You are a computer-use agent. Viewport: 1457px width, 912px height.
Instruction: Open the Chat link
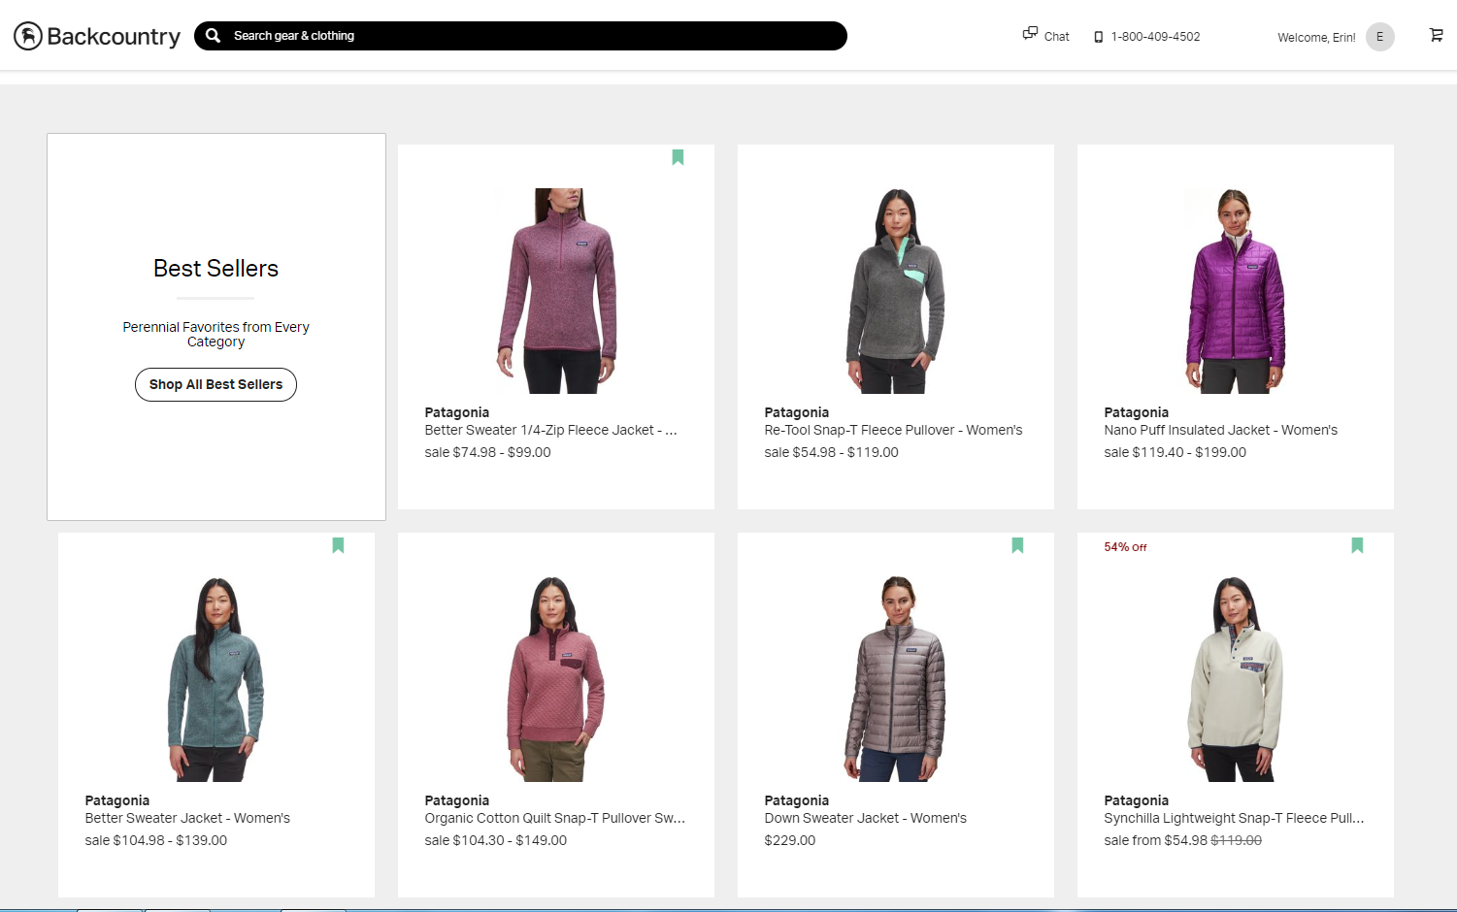(1056, 37)
